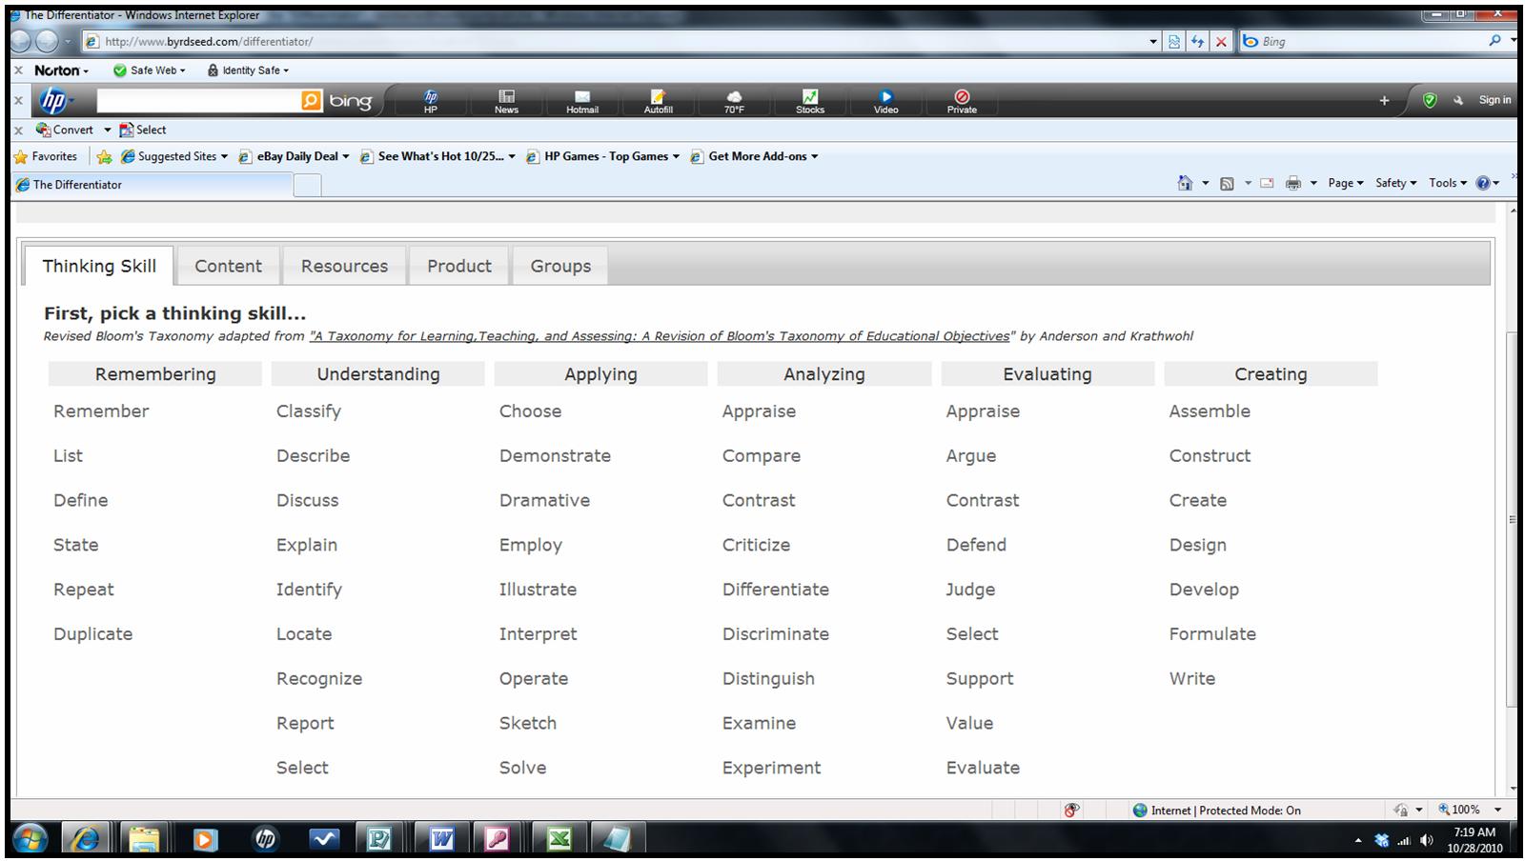Open the Taxonomy for Learning book link
The width and height of the screenshot is (1525, 861).
click(x=660, y=336)
